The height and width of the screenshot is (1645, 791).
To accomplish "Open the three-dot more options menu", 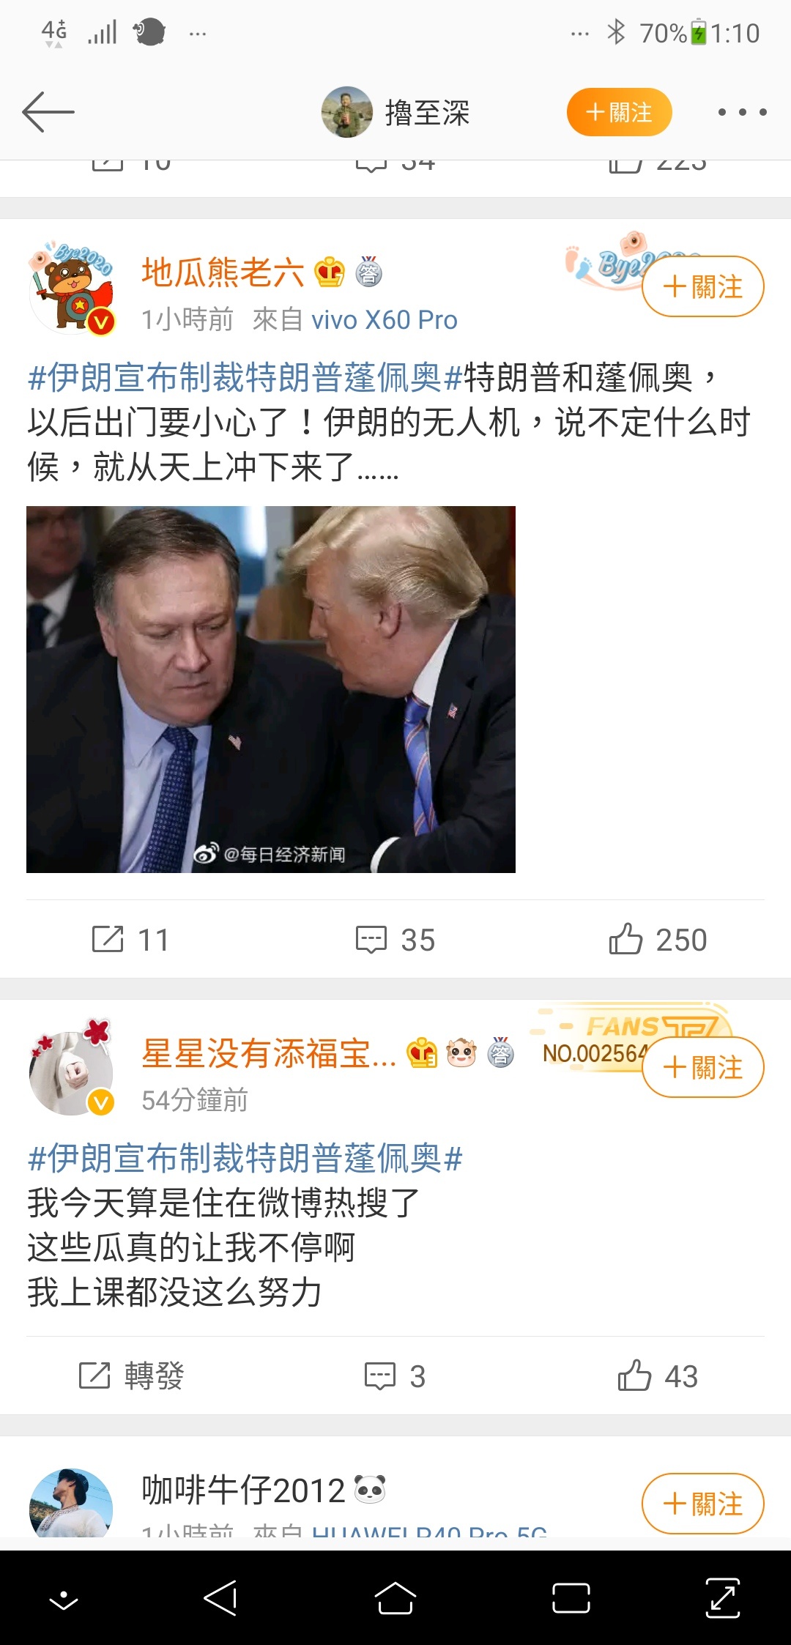I will pyautogui.click(x=742, y=112).
